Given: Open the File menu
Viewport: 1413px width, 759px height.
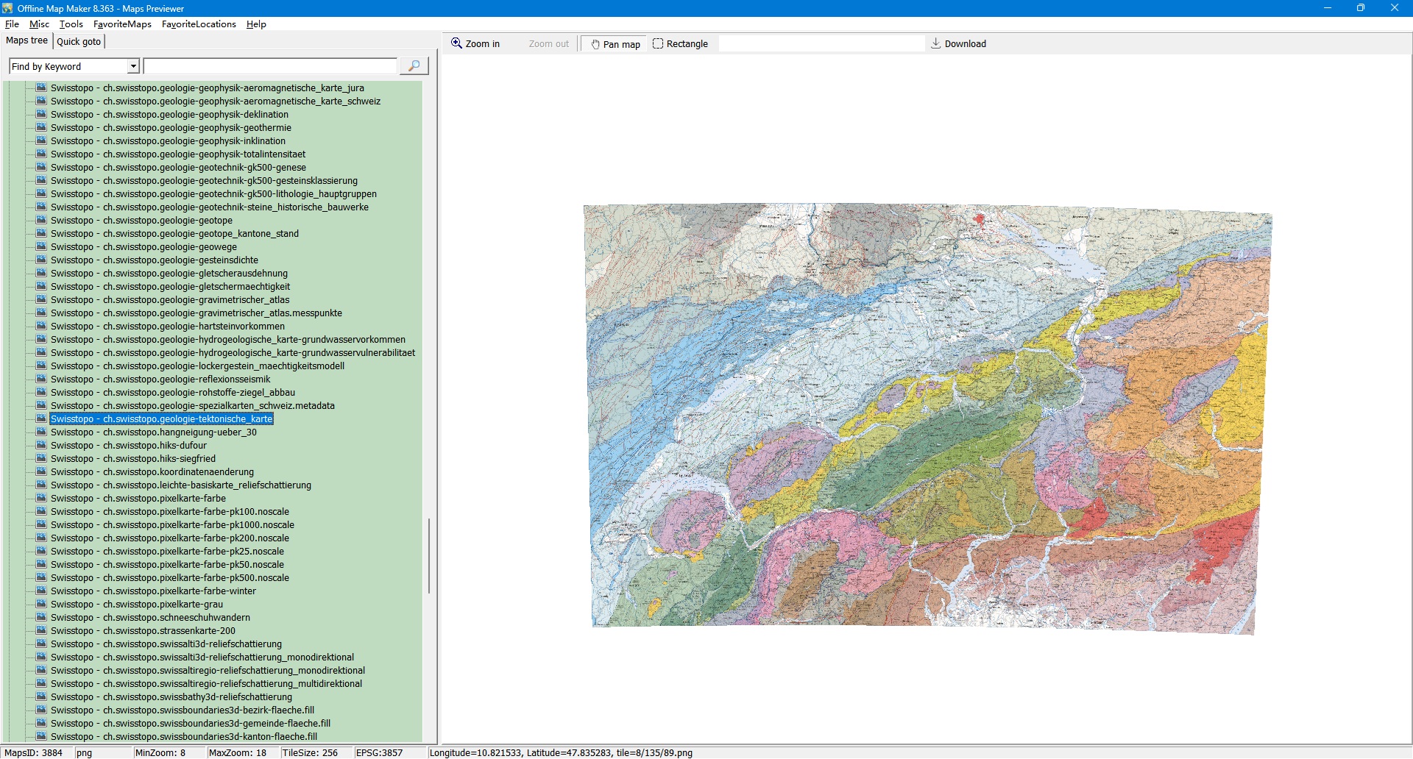Looking at the screenshot, I should click(x=12, y=24).
